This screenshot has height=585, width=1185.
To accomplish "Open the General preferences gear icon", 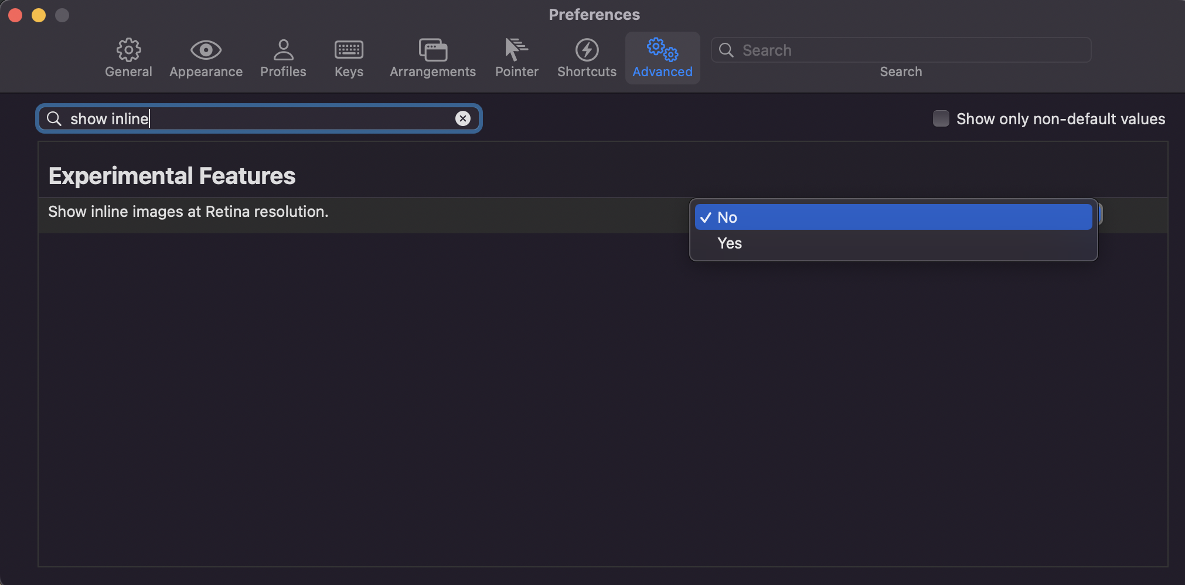I will click(128, 50).
